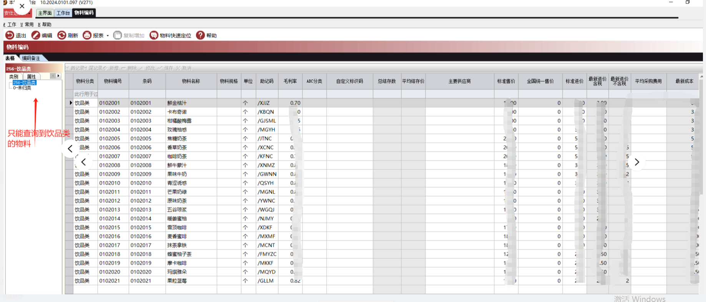Select material name 果粒蓝莓
The image size is (706, 302).
pyautogui.click(x=177, y=281)
